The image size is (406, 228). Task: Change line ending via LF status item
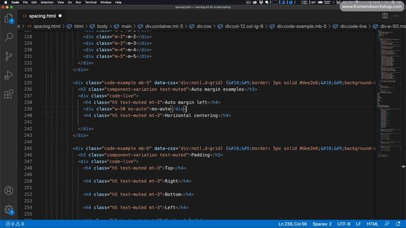tap(358, 224)
